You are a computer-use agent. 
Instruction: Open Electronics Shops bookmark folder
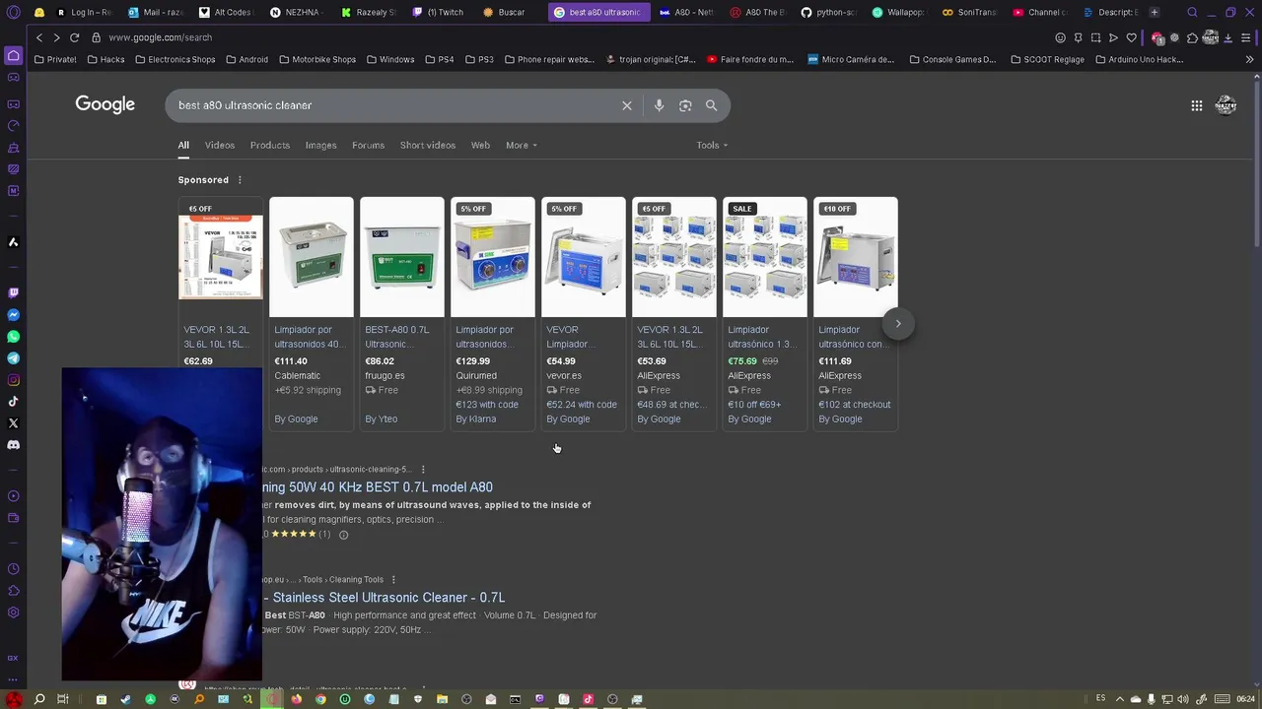point(175,59)
